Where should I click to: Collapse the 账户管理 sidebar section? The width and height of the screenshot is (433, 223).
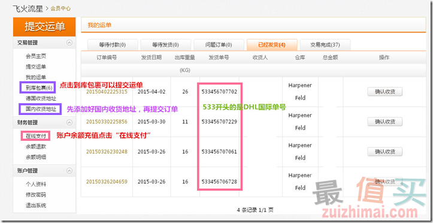tap(69, 171)
